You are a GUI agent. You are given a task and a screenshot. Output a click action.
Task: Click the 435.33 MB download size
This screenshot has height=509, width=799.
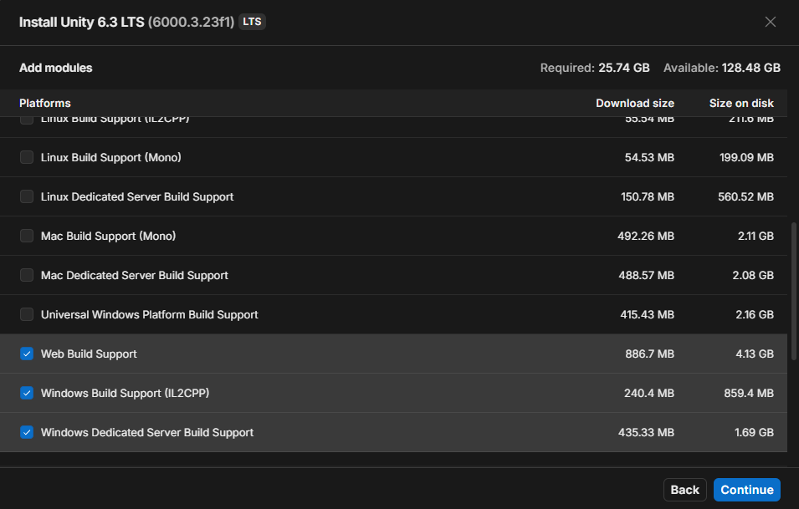pyautogui.click(x=646, y=431)
